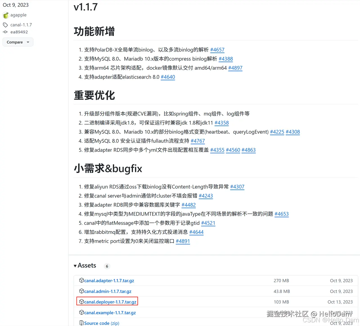
Task: Click the package icon beside canal.deployer-1.1.7.tar.gz
Action: (x=81, y=302)
